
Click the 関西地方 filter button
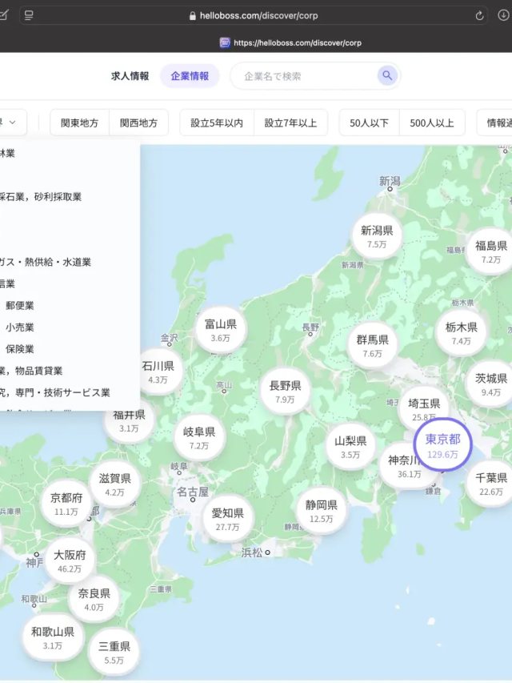click(x=139, y=123)
